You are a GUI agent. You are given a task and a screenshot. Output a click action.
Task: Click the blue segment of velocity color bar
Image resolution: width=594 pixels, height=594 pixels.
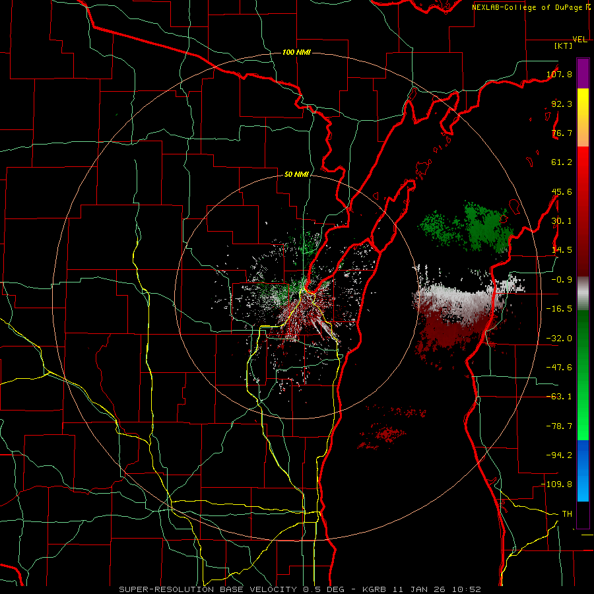tap(583, 471)
